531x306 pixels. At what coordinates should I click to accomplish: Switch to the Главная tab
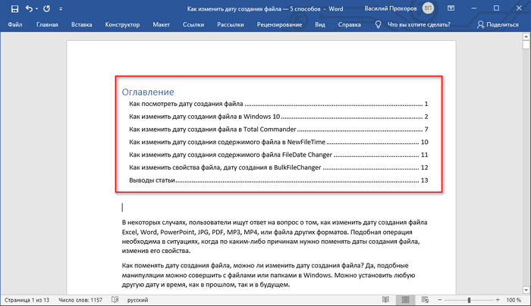coord(47,25)
